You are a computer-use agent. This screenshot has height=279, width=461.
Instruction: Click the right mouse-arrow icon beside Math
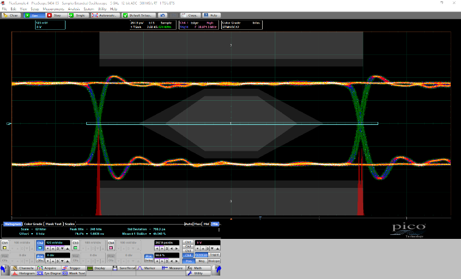click(x=216, y=270)
